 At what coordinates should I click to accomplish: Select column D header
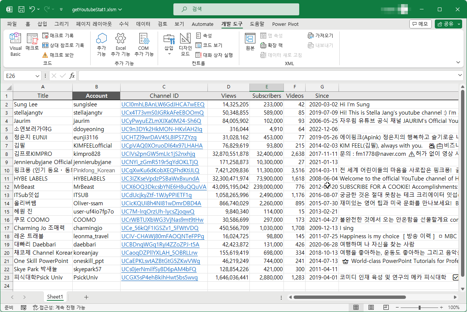point(228,87)
